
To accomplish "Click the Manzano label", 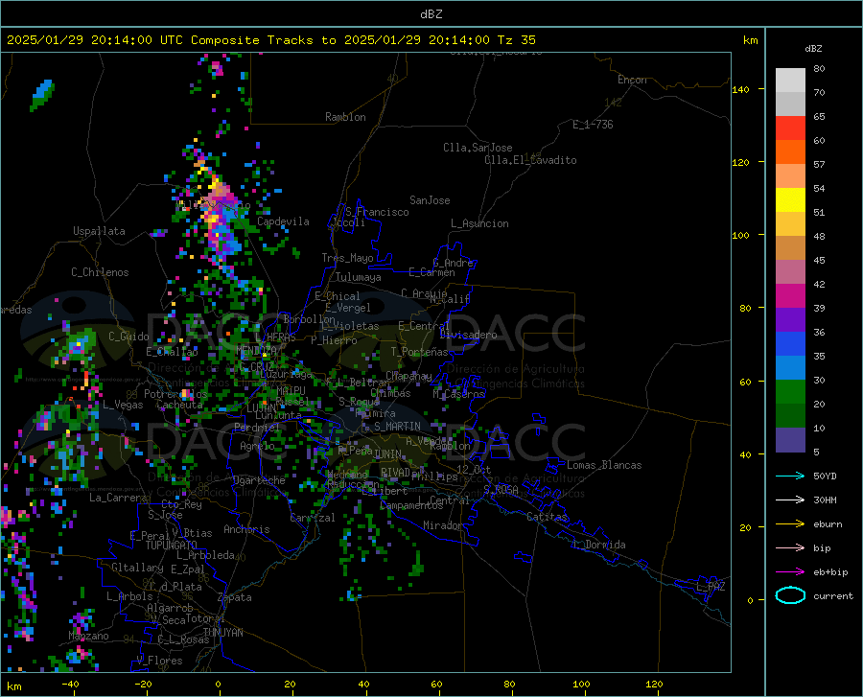I will point(88,636).
